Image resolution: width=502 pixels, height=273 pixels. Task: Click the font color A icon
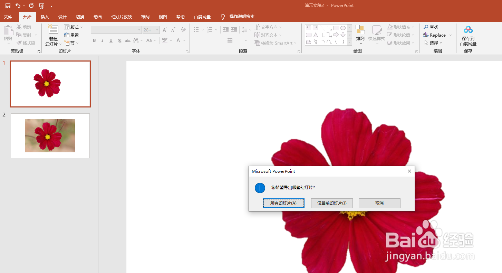pos(178,40)
